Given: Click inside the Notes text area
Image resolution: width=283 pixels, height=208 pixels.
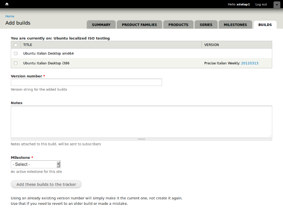Looking at the screenshot, I should (141, 122).
